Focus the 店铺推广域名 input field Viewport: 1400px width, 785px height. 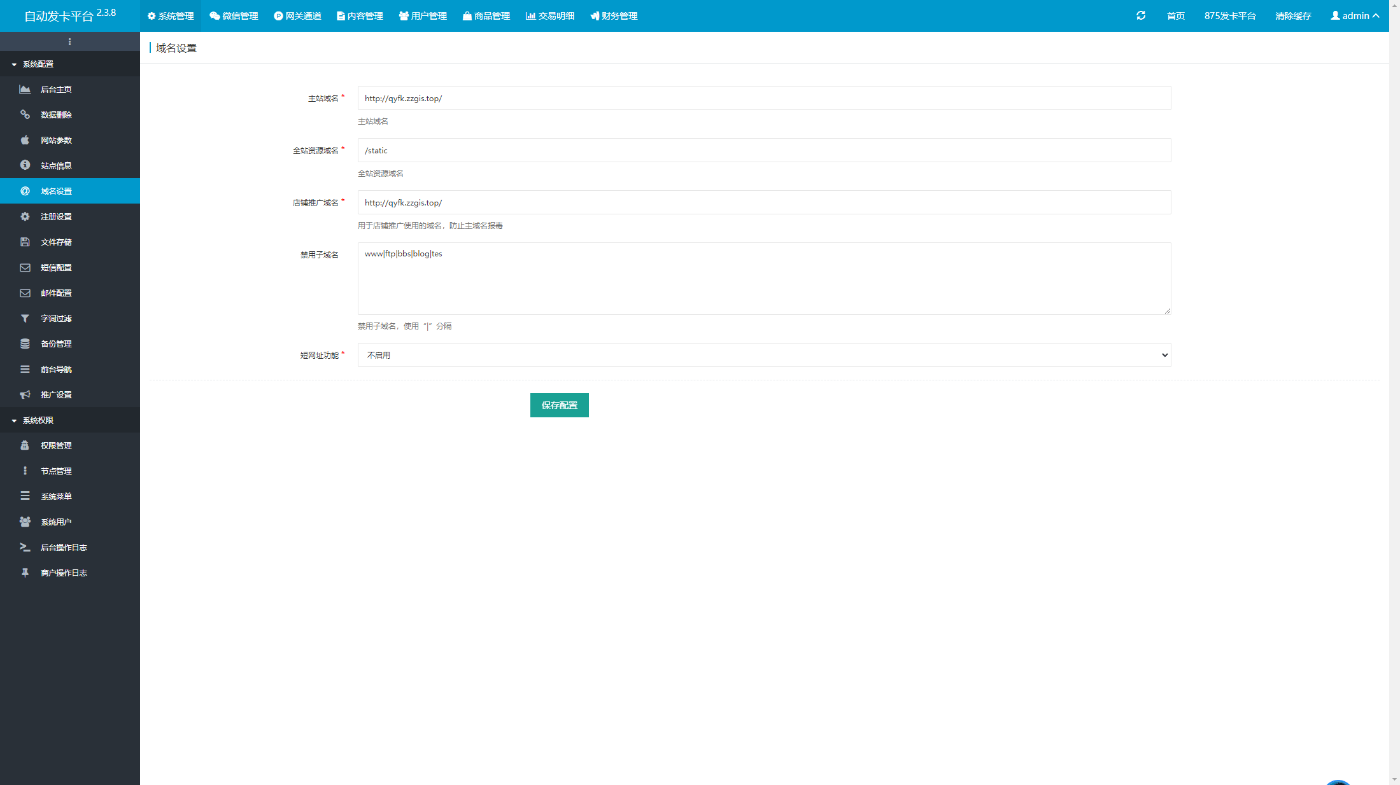pyautogui.click(x=764, y=202)
